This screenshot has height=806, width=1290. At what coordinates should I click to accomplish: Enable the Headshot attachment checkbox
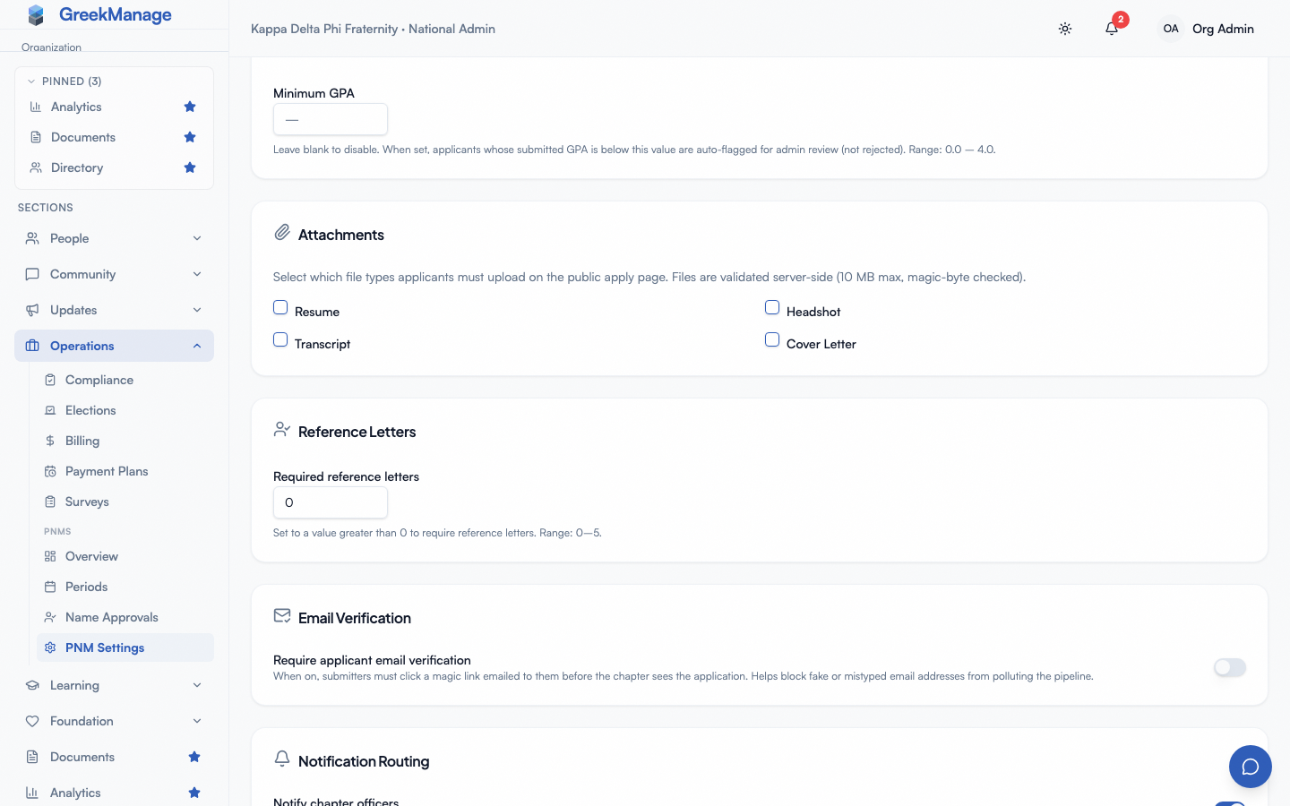772,307
